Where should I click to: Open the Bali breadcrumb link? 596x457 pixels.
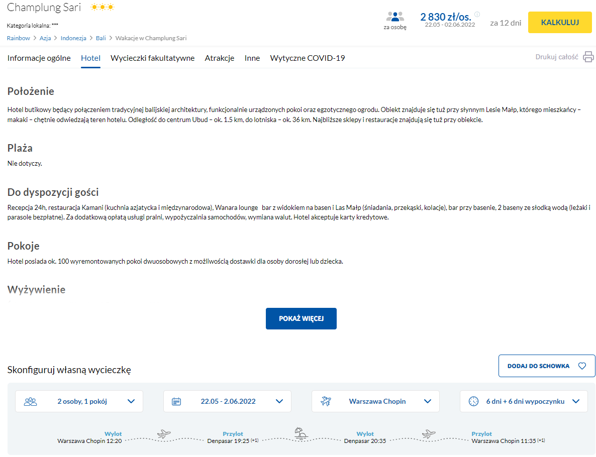[x=101, y=38]
